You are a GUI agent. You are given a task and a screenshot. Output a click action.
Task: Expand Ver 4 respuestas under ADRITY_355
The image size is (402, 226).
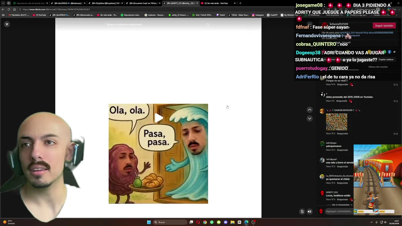[342, 205]
